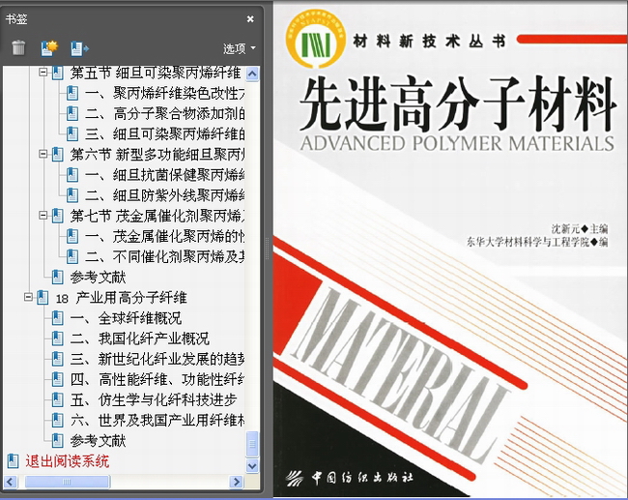Viewport: 628px width, 500px height.
Task: Close the 书签 bookmarks panel
Action: [x=250, y=18]
